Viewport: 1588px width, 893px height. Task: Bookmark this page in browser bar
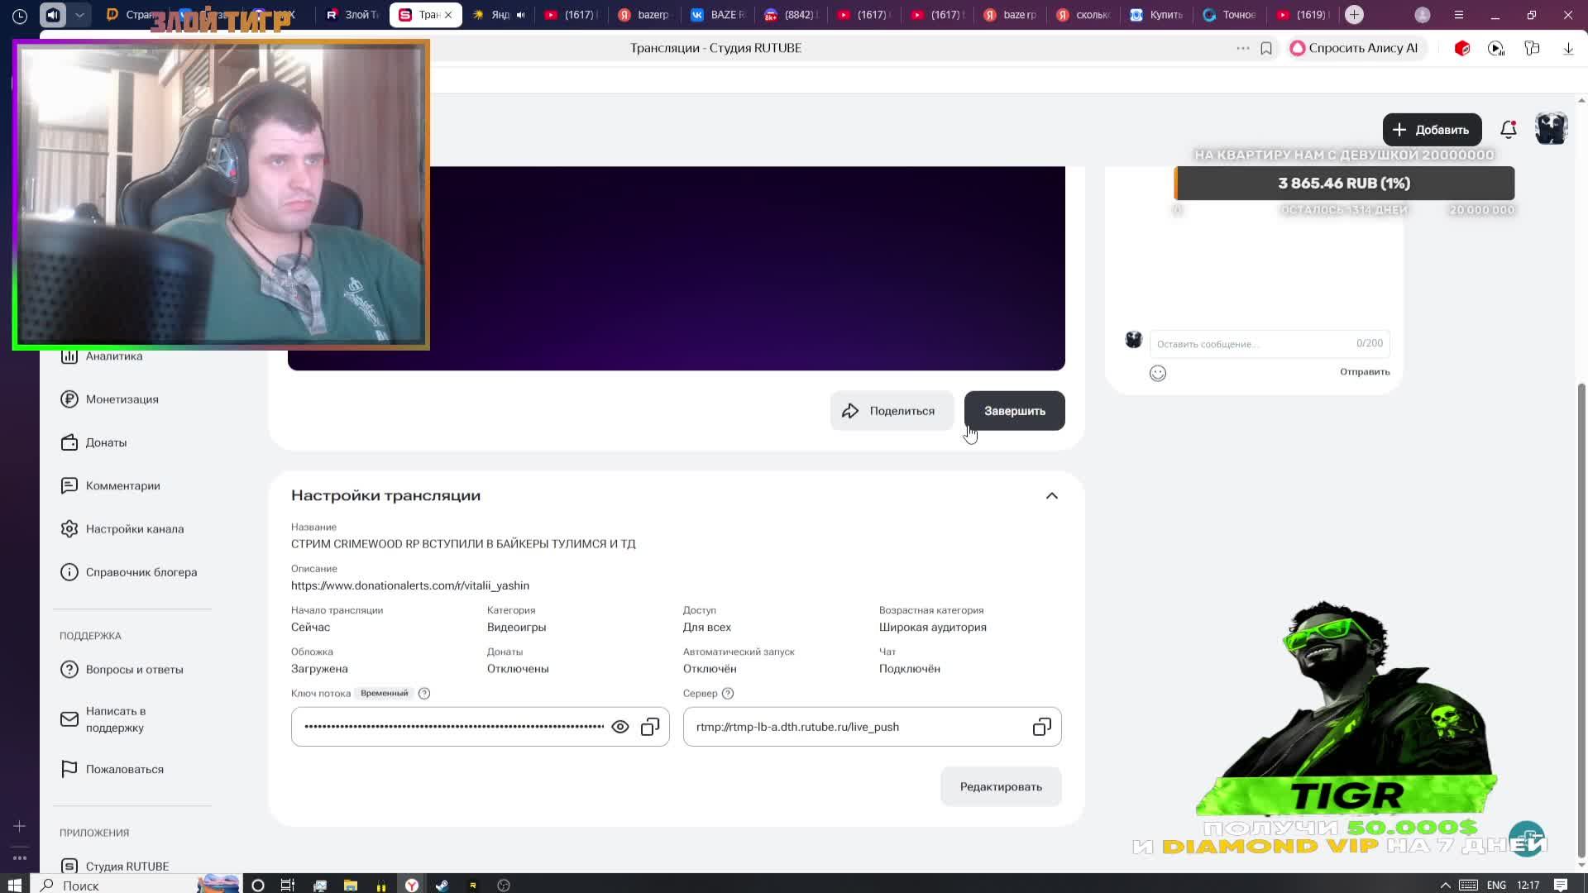click(x=1266, y=48)
